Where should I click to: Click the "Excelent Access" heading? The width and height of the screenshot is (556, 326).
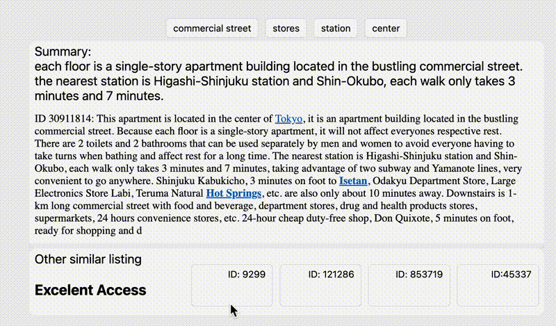click(x=90, y=290)
